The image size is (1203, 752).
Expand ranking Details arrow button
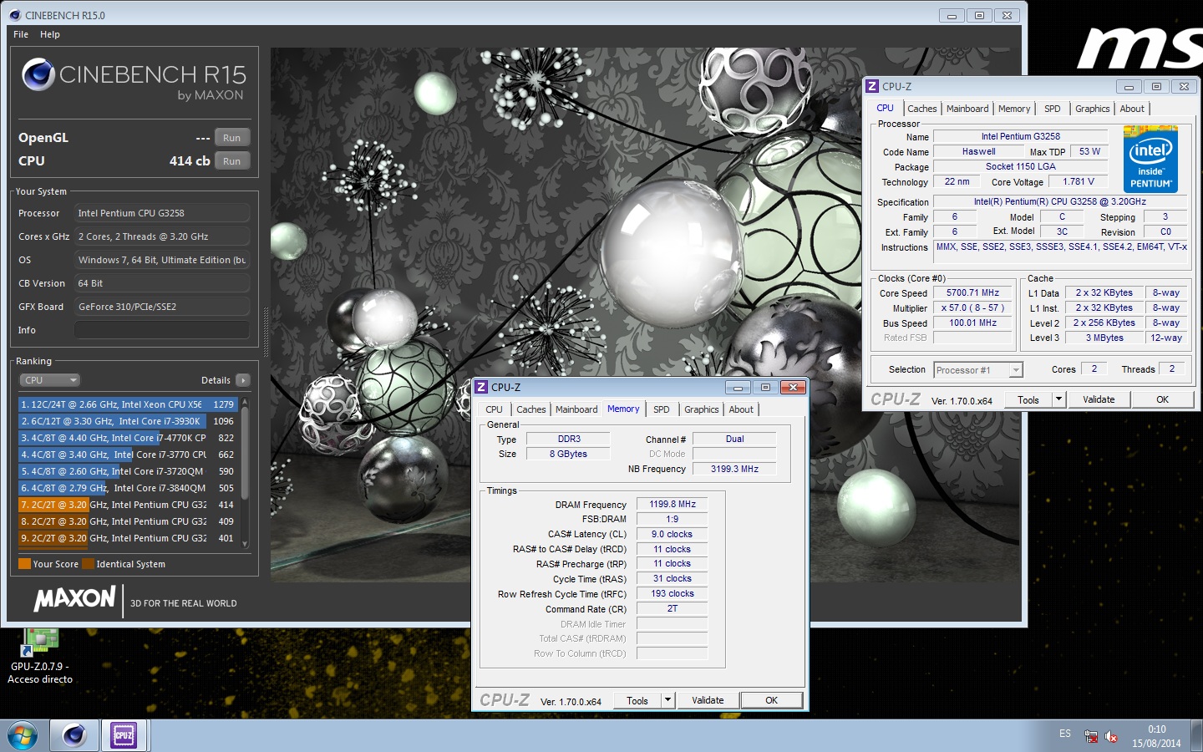[243, 380]
